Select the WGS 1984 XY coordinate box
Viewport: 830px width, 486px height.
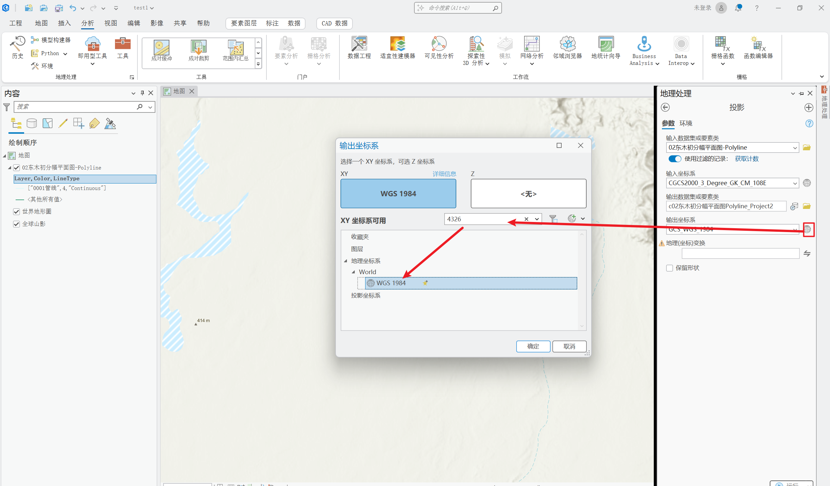click(x=398, y=194)
